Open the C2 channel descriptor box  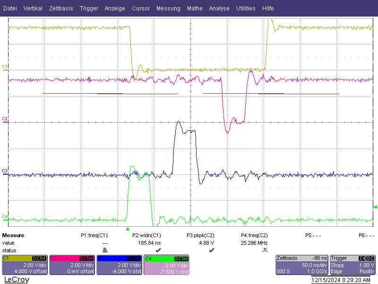72,265
